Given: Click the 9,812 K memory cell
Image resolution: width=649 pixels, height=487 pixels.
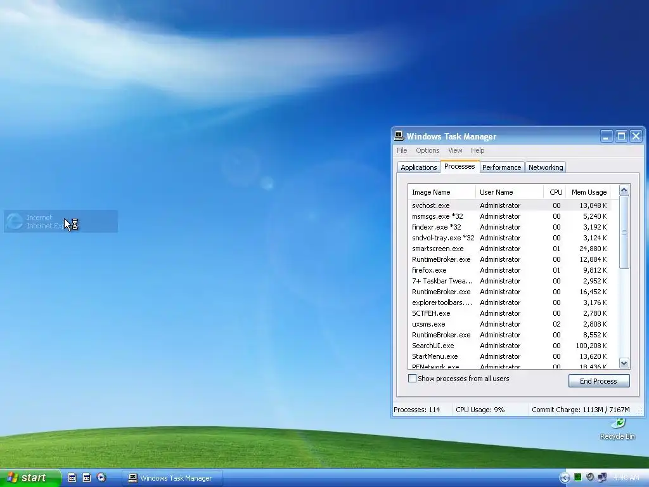Looking at the screenshot, I should click(594, 270).
